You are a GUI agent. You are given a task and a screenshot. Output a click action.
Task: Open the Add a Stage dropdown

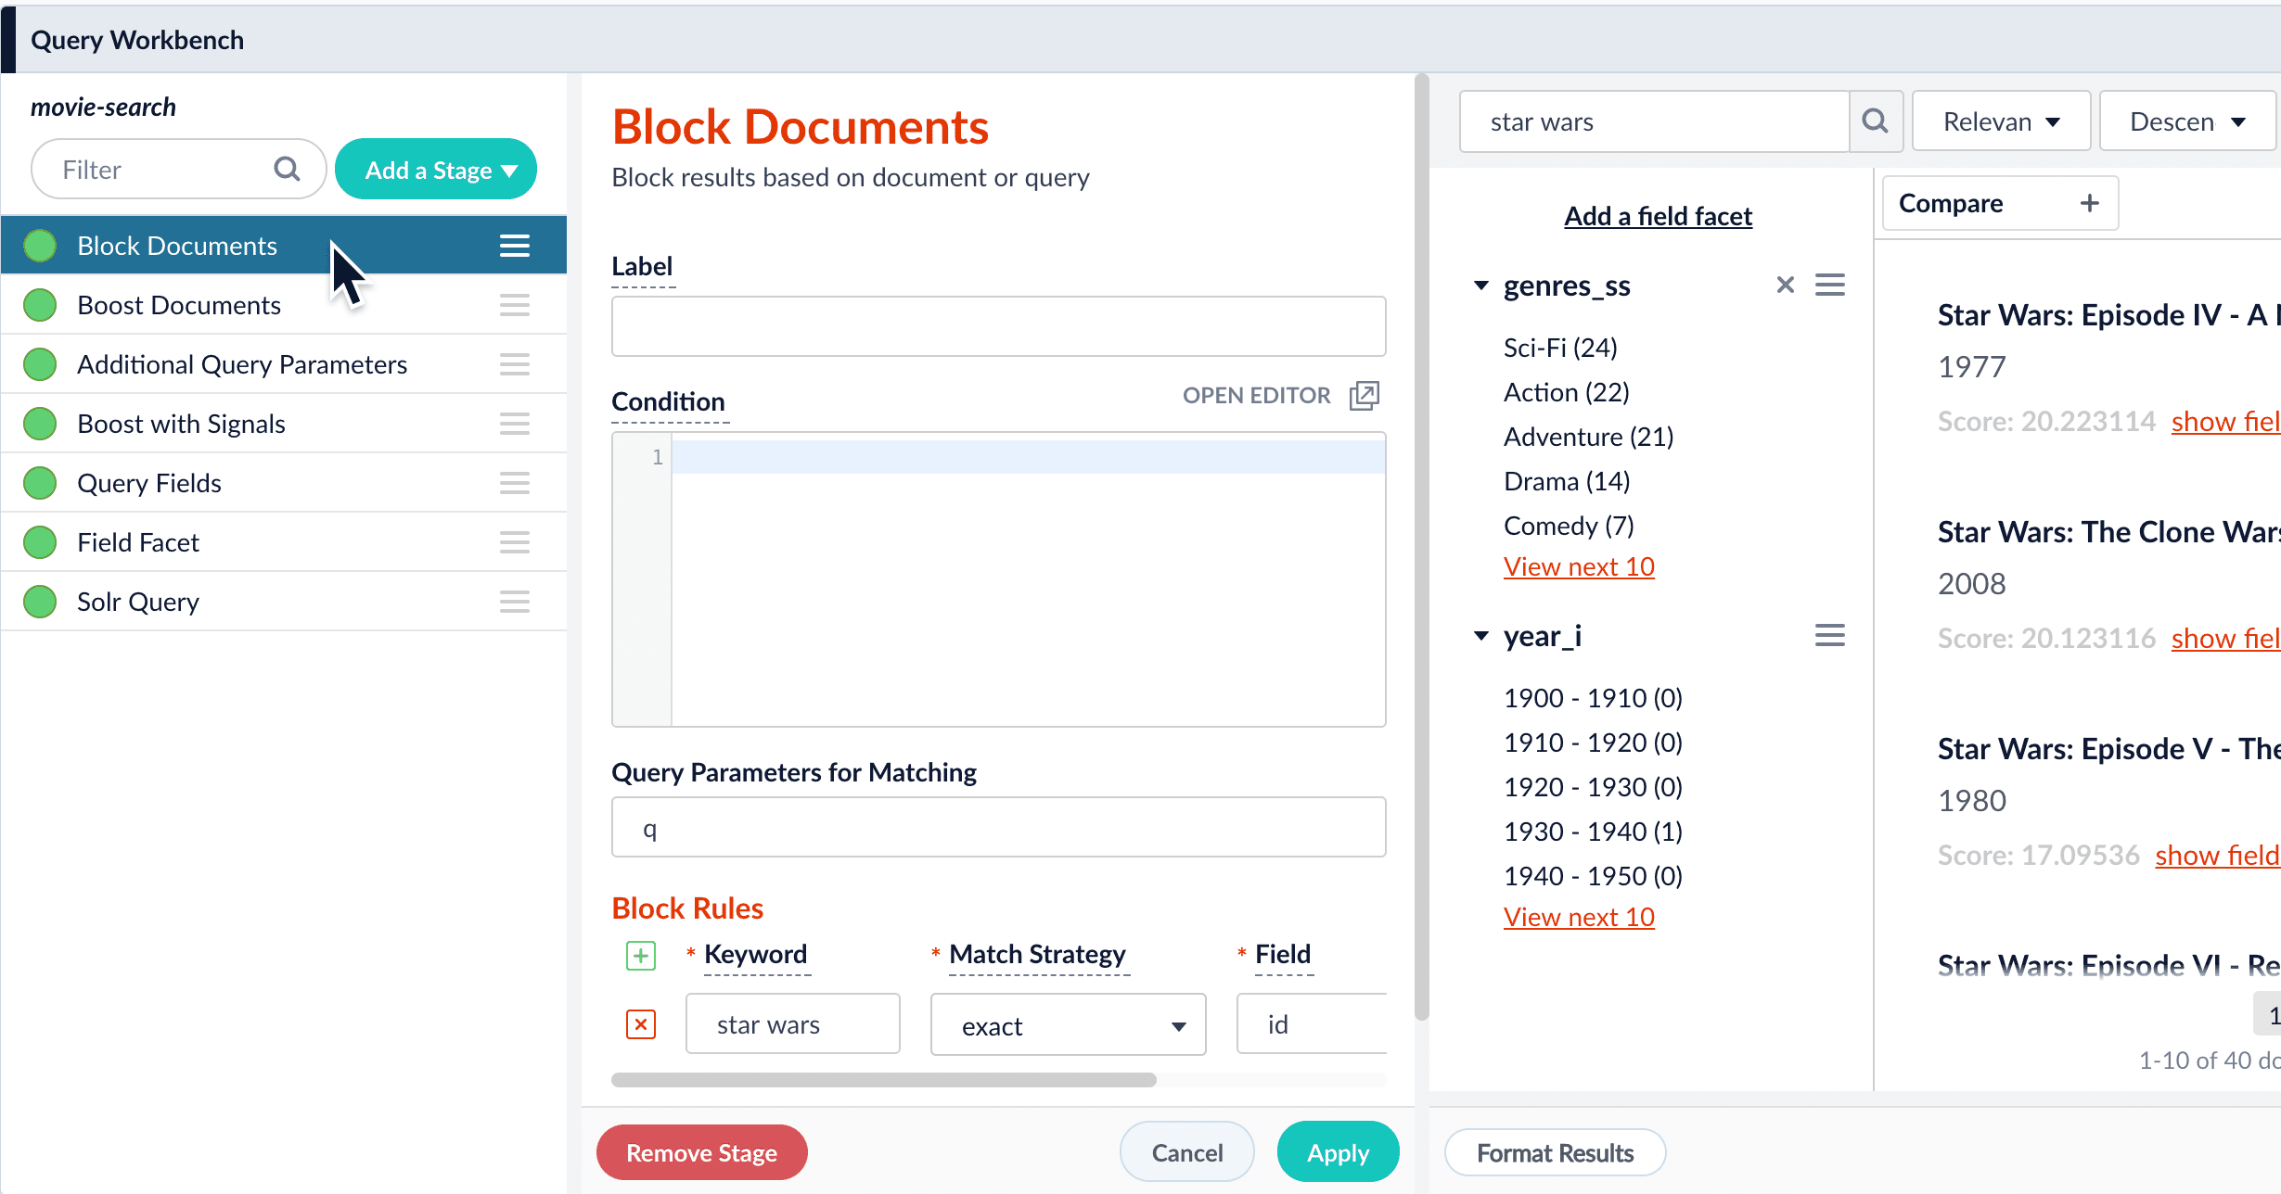pos(435,169)
